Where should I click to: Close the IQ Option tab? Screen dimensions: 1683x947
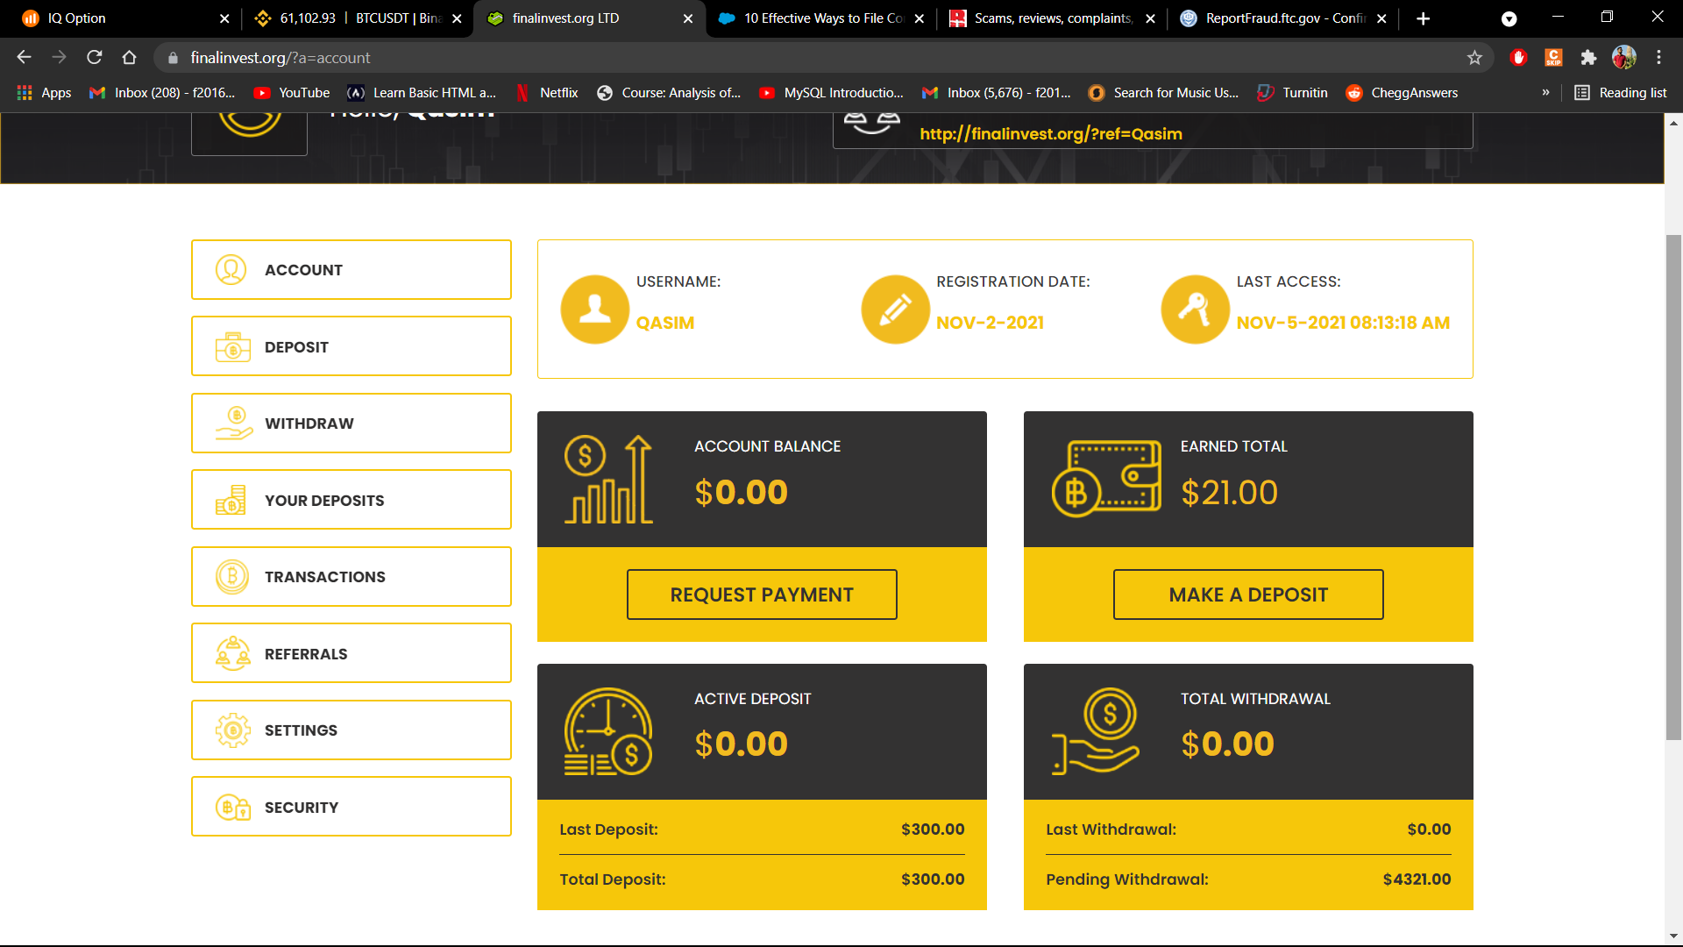point(224,18)
